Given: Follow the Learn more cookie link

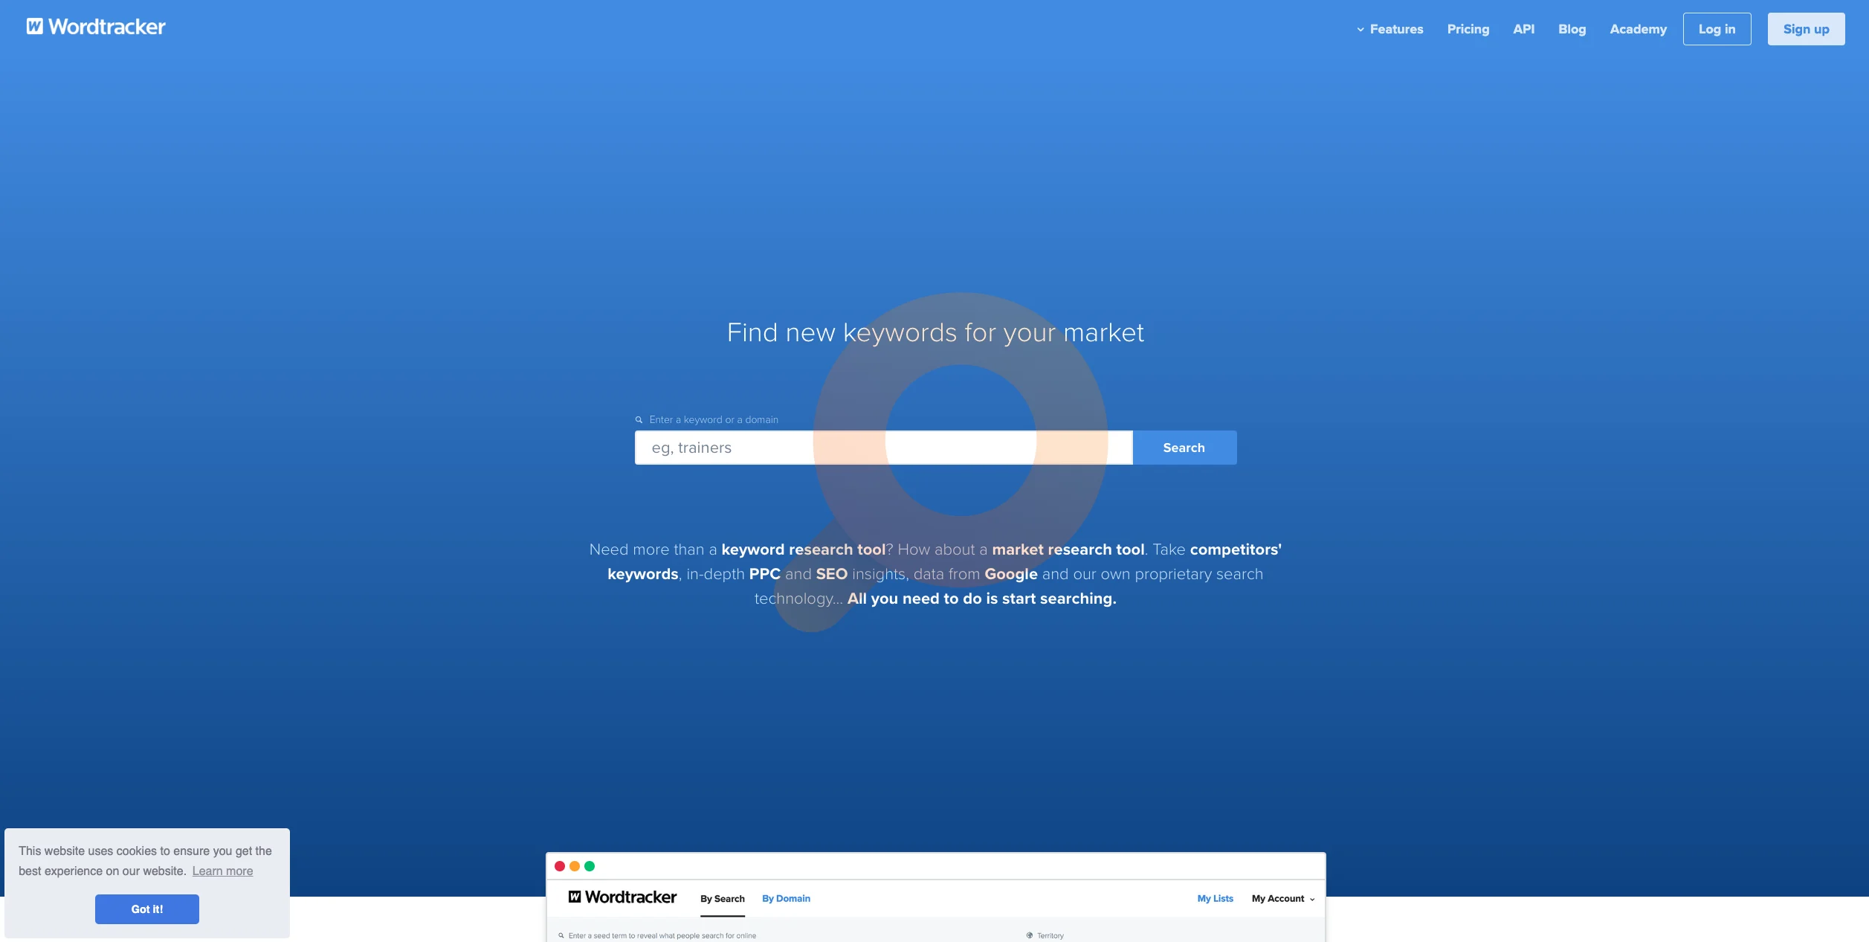Looking at the screenshot, I should pos(222,871).
